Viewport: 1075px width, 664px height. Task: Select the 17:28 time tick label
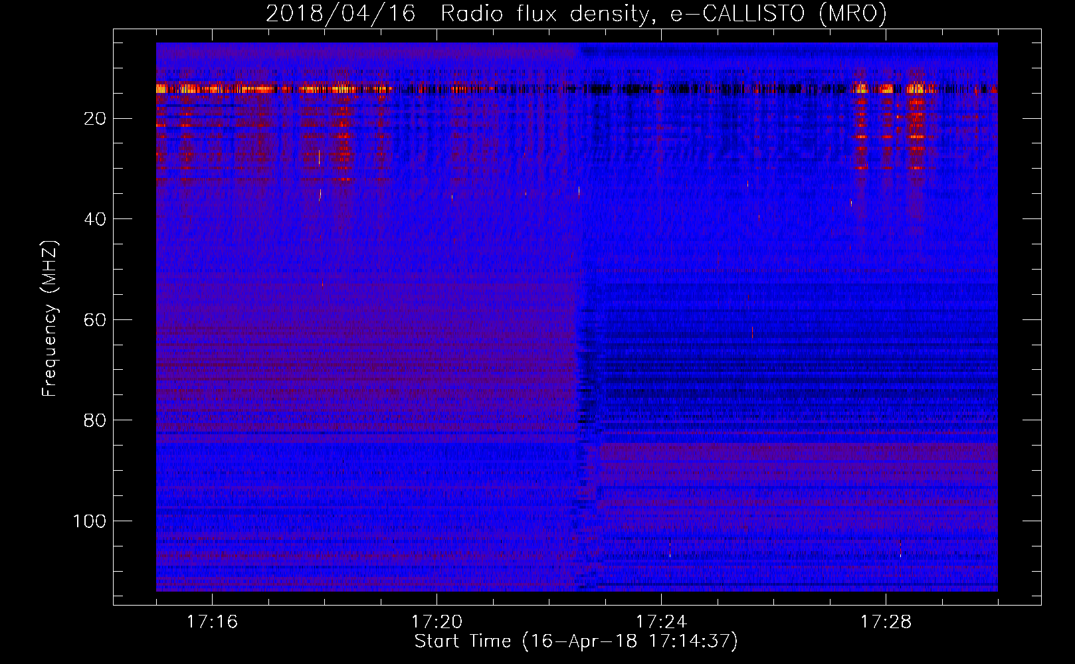(886, 622)
